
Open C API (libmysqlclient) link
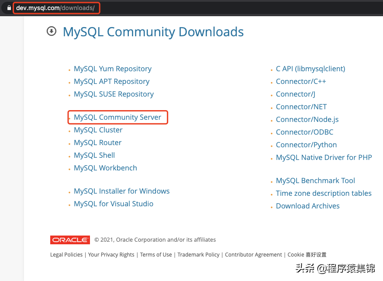pos(311,69)
